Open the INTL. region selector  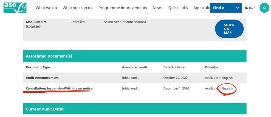click(250, 8)
